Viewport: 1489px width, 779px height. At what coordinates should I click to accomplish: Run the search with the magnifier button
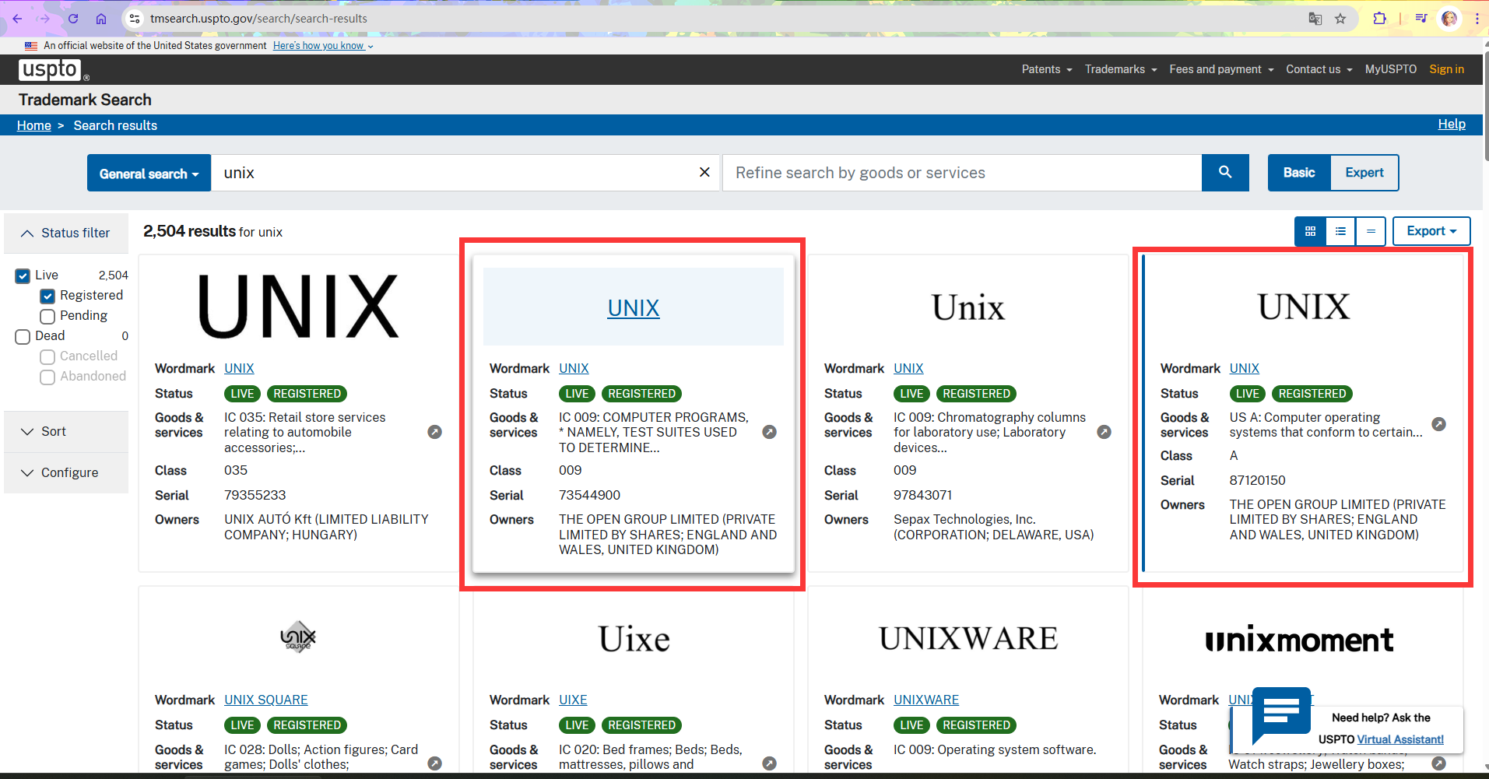click(x=1225, y=172)
